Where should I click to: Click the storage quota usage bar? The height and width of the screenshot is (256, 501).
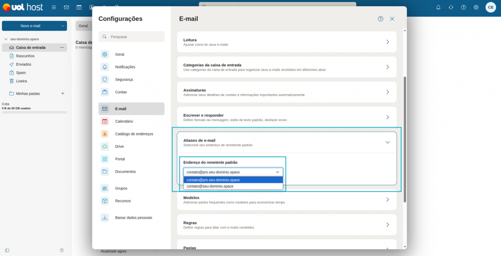pos(35,113)
